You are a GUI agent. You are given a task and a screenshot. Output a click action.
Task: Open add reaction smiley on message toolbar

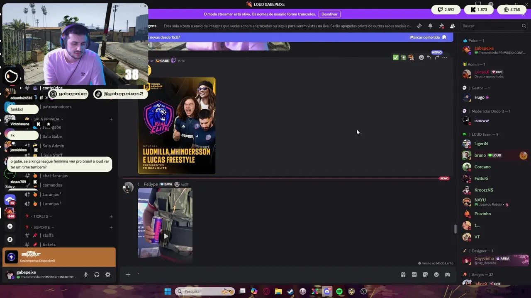421,58
